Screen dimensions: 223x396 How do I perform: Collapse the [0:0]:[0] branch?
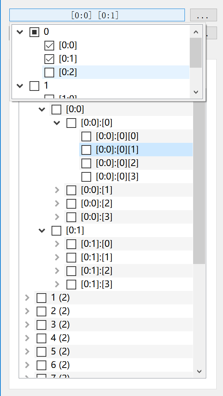coord(56,123)
